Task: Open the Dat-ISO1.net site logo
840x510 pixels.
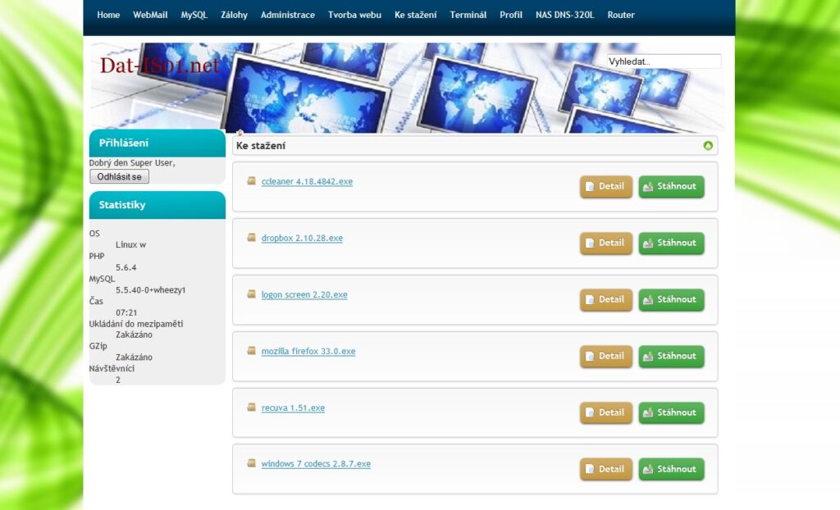Action: point(160,66)
